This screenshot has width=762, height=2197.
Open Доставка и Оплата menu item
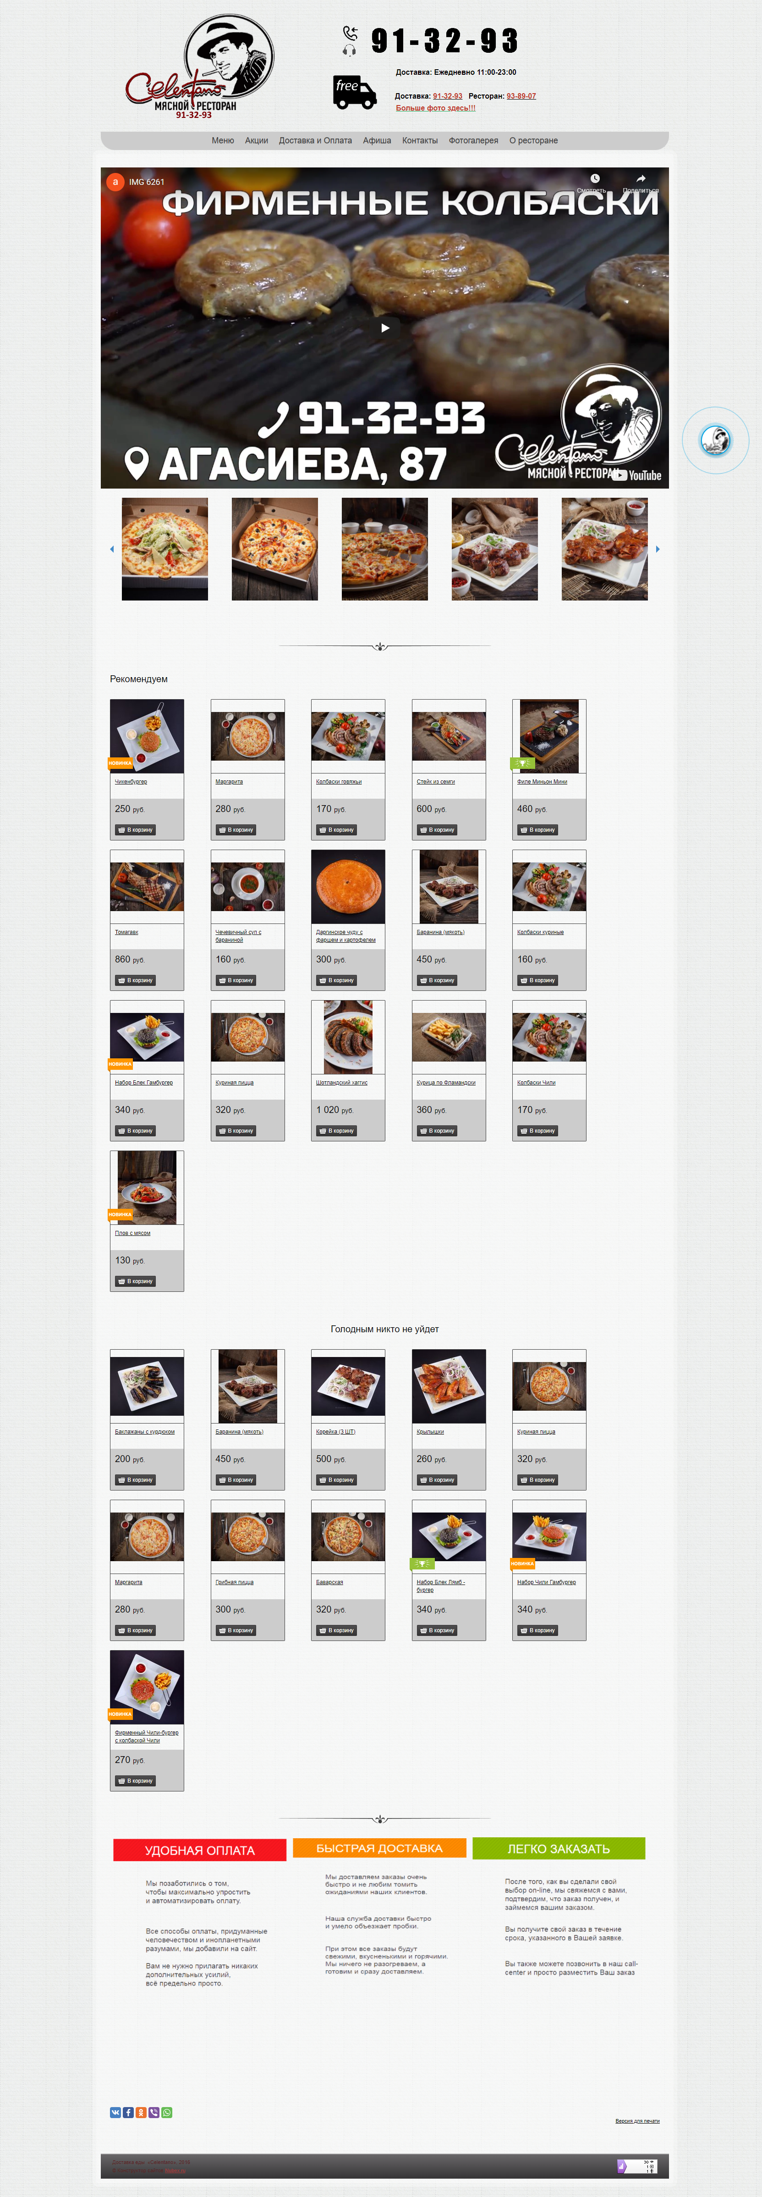315,141
